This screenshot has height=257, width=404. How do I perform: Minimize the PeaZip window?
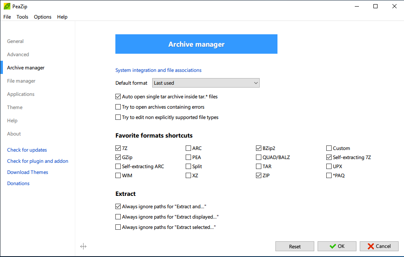[x=357, y=6]
